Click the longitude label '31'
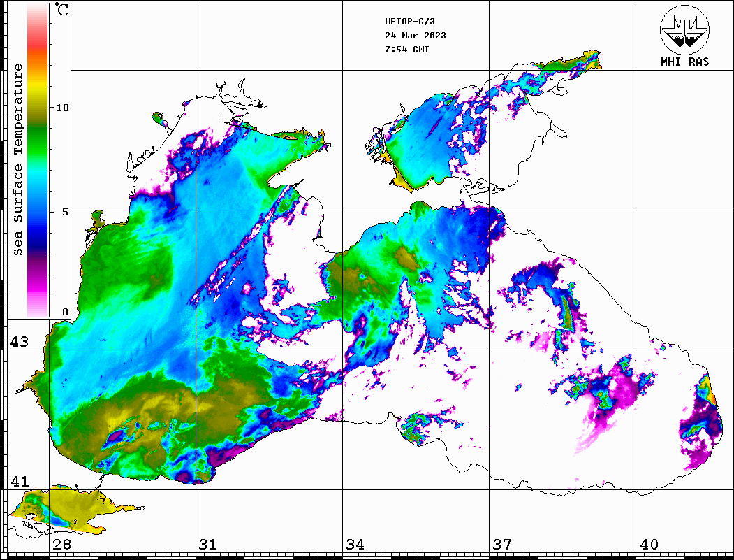Image resolution: width=734 pixels, height=560 pixels. [208, 545]
